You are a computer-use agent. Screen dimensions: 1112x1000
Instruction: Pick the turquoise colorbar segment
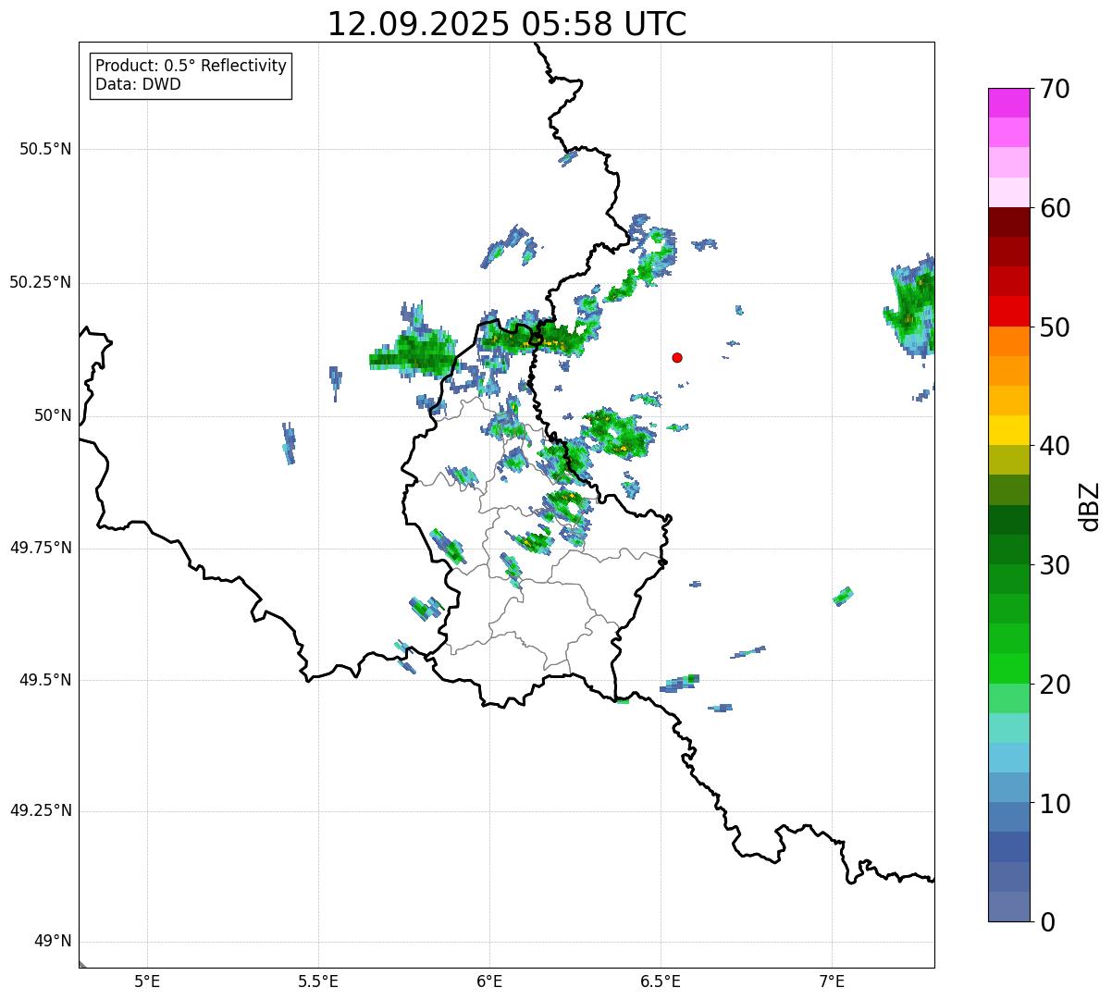click(x=1008, y=728)
